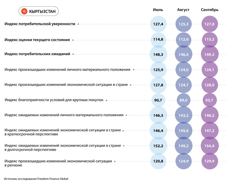The image size is (229, 183).
Task: Click the July 152,2 circle
Action: [x=158, y=146]
